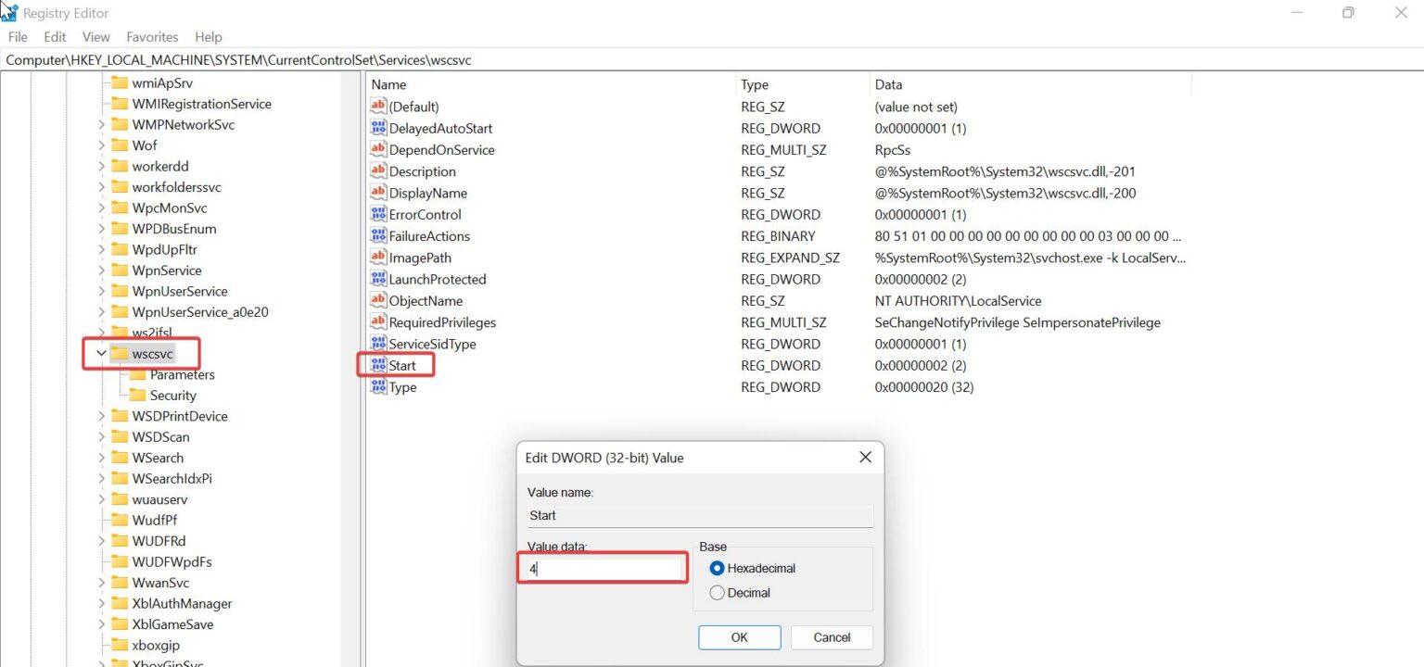The height and width of the screenshot is (667, 1424).
Task: Open the Favorites menu
Action: [x=151, y=36]
